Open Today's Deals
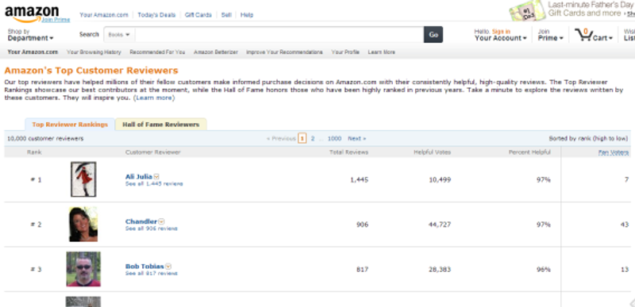Viewport: 635px width, 307px height. pyautogui.click(x=156, y=15)
